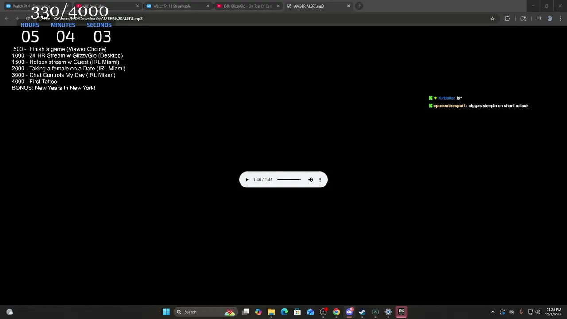Click the microphone in-use tray icon

[x=521, y=312]
